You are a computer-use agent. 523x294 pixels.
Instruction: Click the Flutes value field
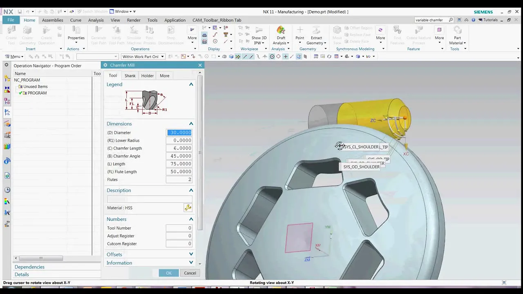click(x=179, y=180)
